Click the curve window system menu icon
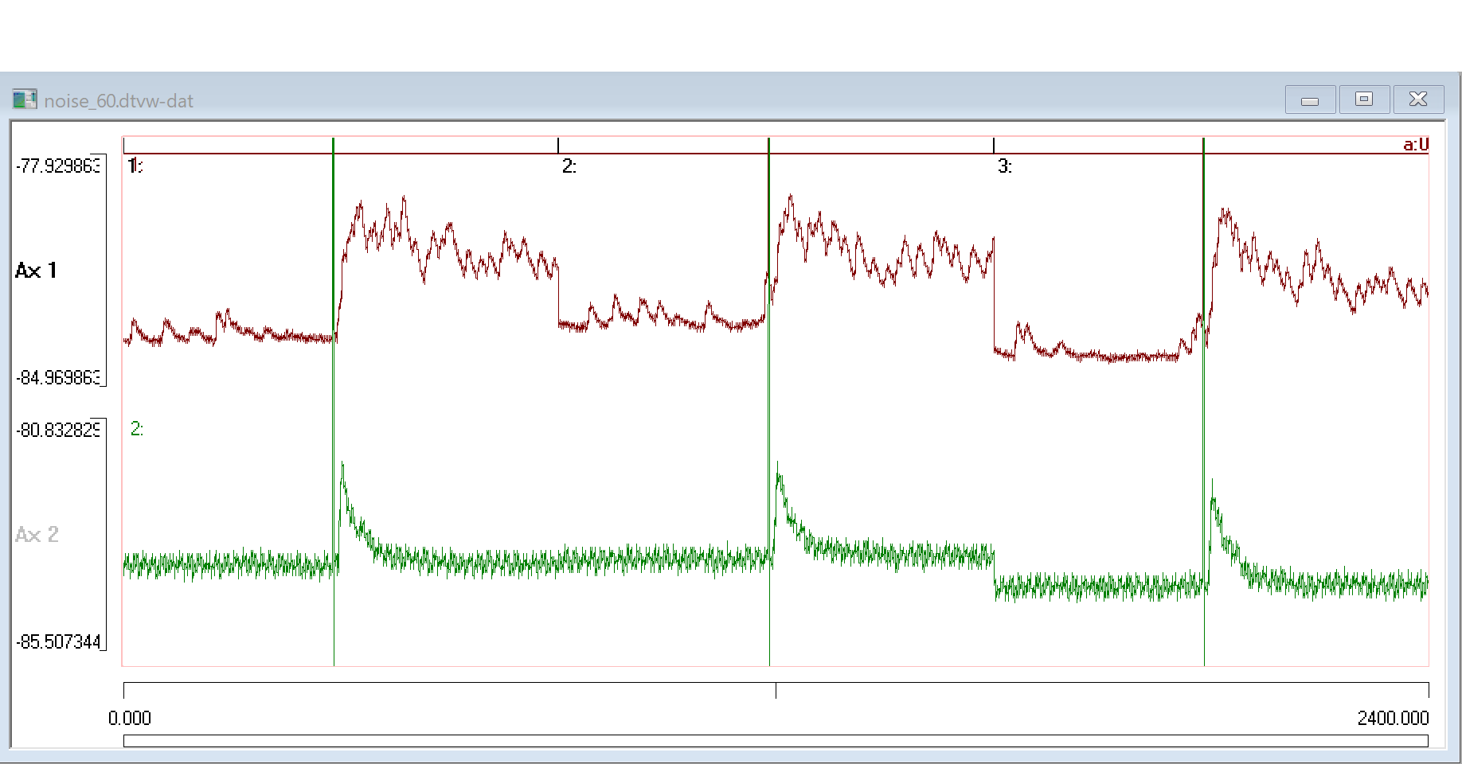This screenshot has height=764, width=1462. click(25, 99)
